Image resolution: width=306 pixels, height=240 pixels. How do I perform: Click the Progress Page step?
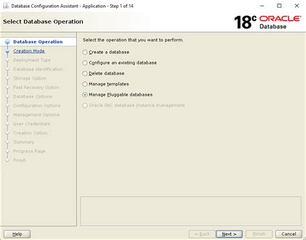pyautogui.click(x=29, y=151)
